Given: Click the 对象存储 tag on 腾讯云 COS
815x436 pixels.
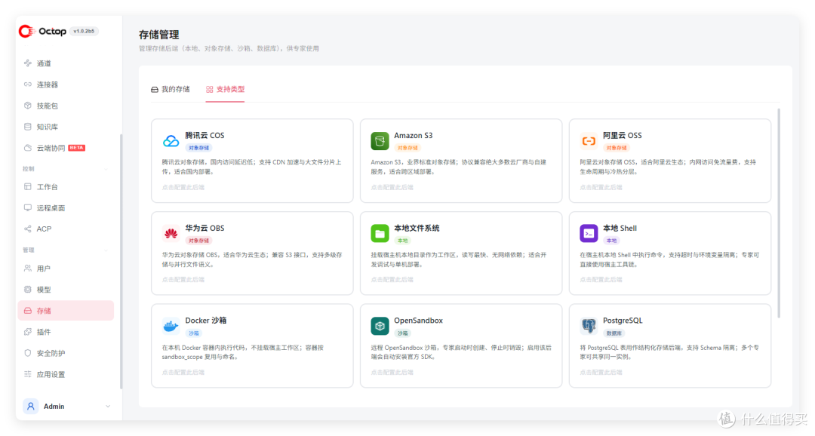Looking at the screenshot, I should [x=198, y=148].
